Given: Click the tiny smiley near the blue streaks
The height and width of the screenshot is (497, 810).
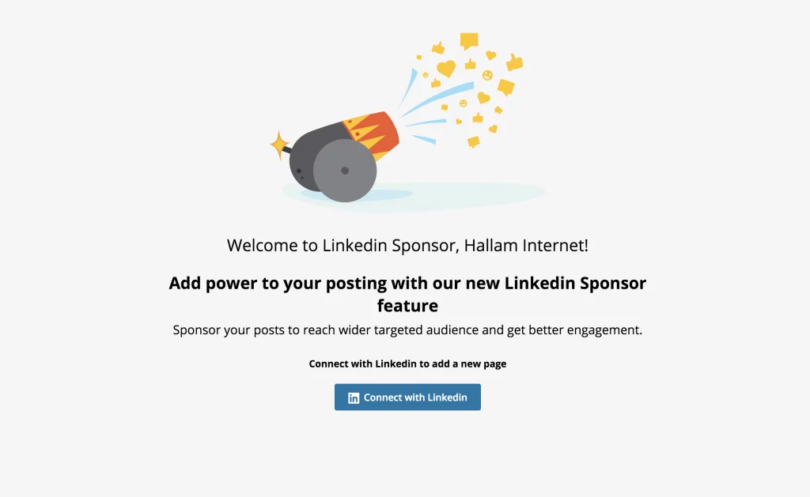Looking at the screenshot, I should click(x=425, y=75).
